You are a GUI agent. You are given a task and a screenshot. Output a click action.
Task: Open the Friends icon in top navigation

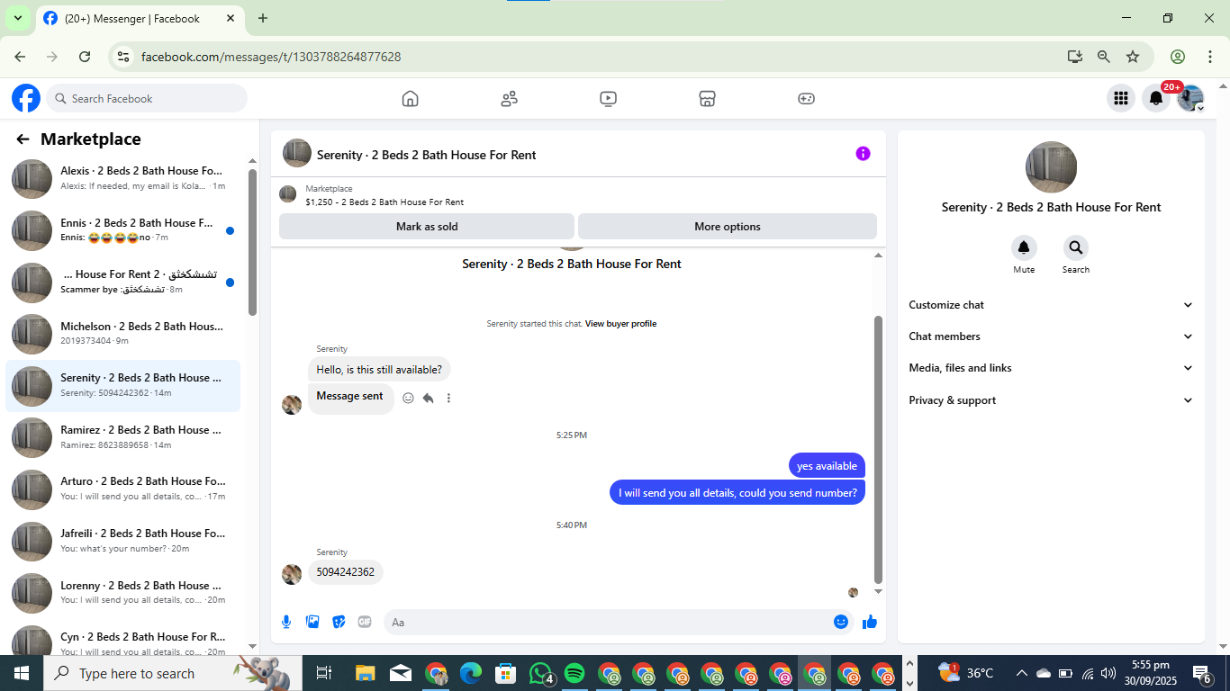tap(509, 99)
